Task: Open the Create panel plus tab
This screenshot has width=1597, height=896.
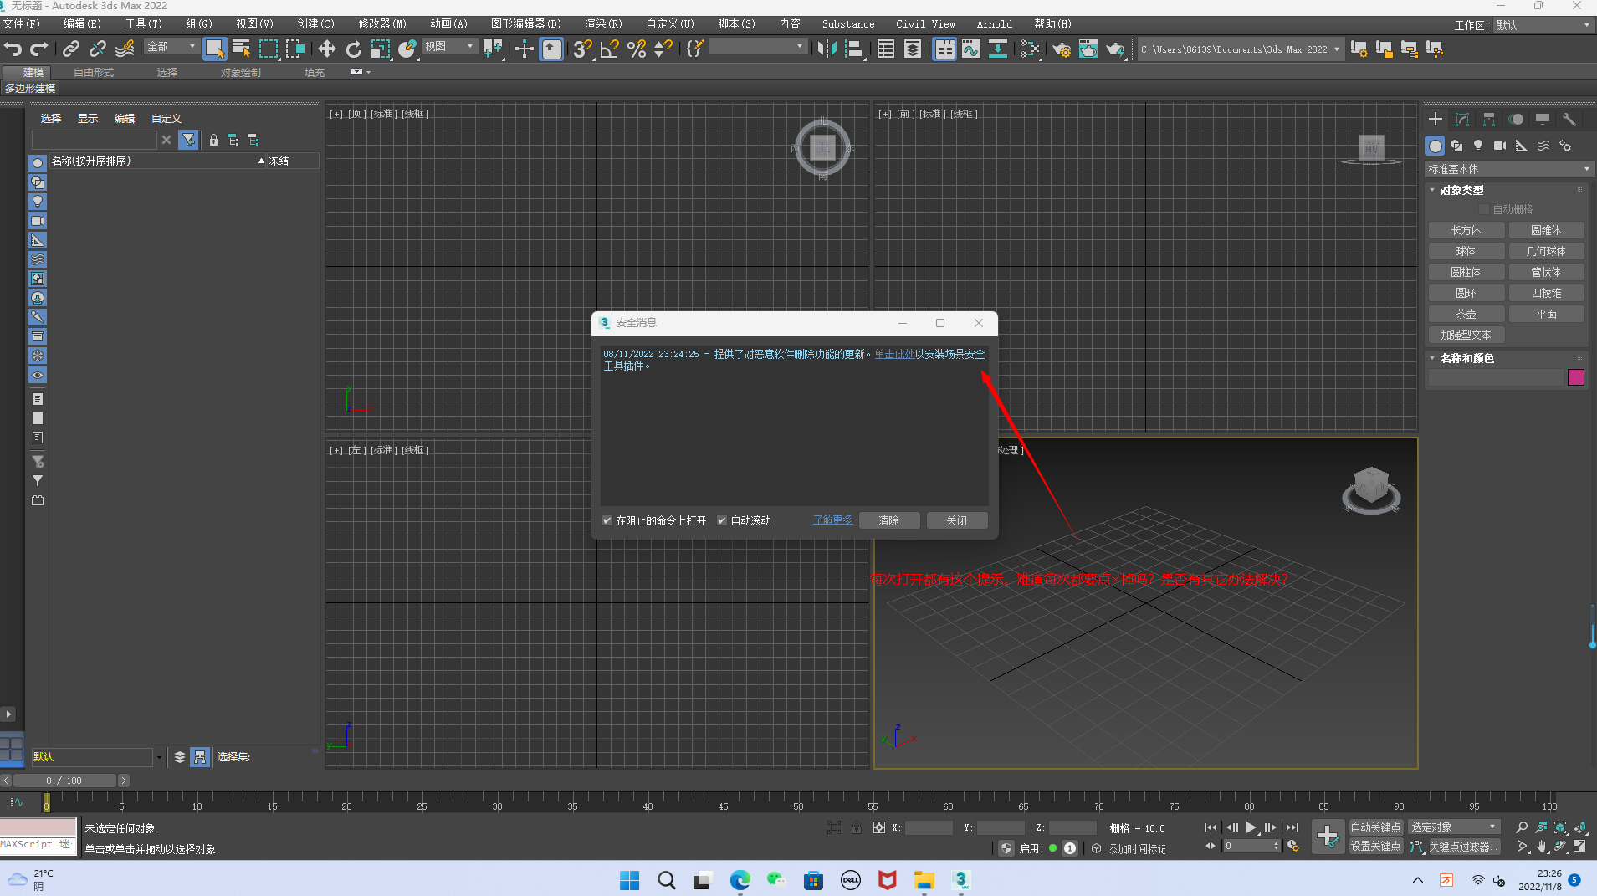Action: pyautogui.click(x=1436, y=120)
